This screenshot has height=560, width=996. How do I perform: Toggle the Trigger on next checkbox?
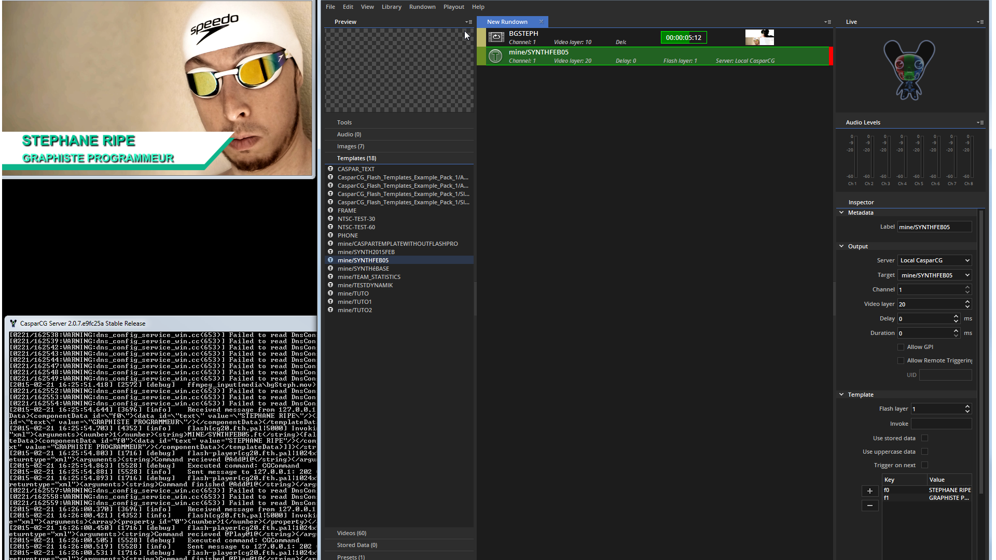pos(924,465)
